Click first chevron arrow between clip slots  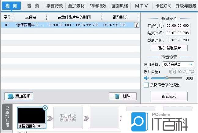click(50, 118)
